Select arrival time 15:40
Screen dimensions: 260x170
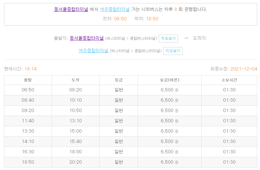[x=76, y=141]
